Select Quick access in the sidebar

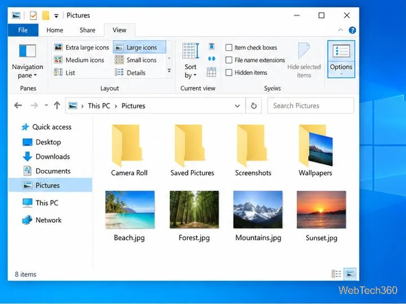(x=46, y=127)
